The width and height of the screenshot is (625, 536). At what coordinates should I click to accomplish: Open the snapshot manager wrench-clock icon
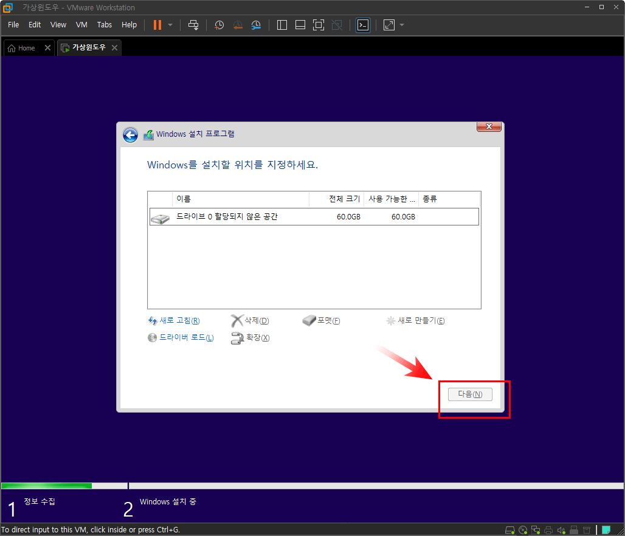[x=256, y=25]
